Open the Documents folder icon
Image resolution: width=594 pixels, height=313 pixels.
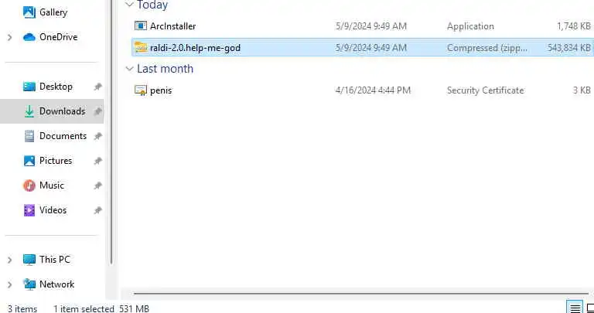29,136
